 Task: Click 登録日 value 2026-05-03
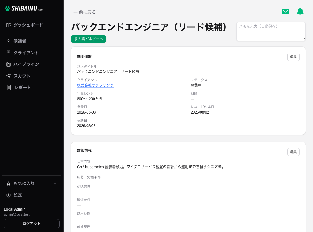point(87,112)
